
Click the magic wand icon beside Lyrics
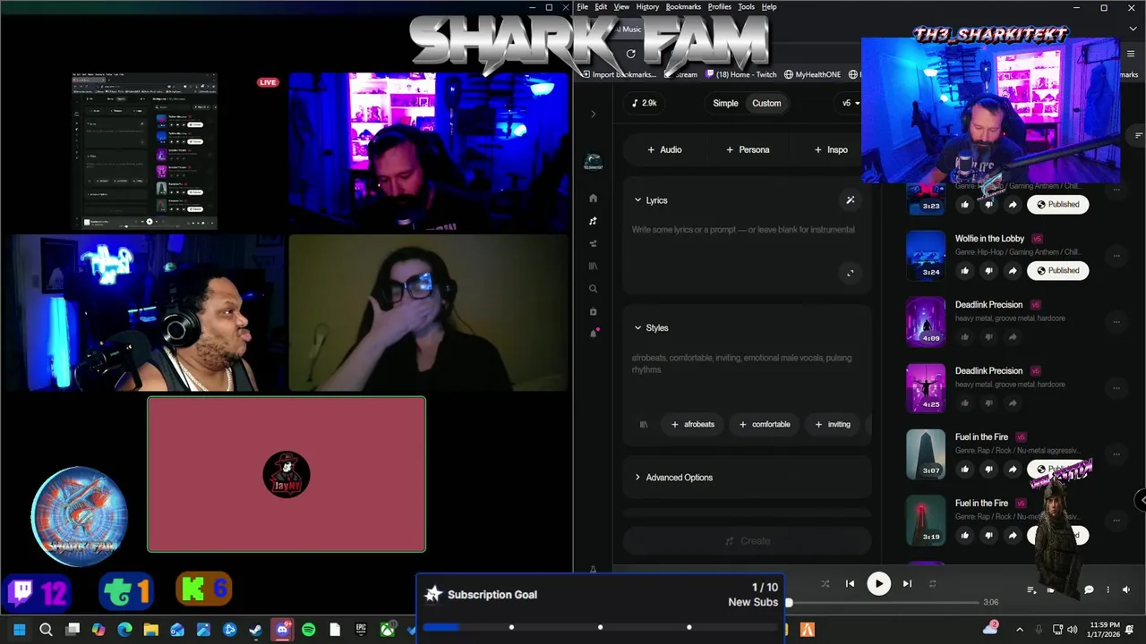[850, 200]
